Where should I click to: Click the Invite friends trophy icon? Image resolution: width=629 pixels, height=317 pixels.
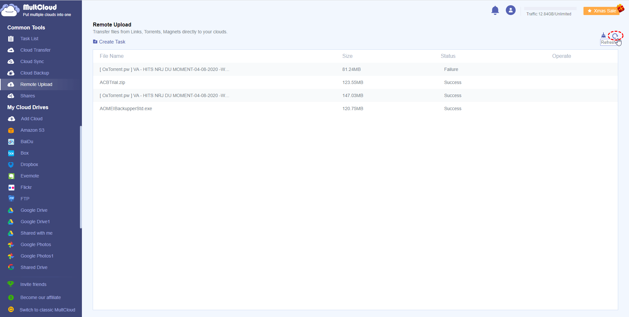click(x=11, y=284)
